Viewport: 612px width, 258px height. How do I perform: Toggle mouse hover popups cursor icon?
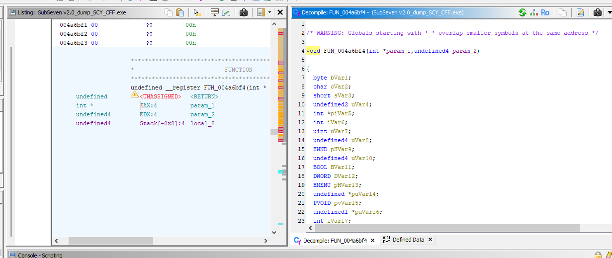(196, 12)
